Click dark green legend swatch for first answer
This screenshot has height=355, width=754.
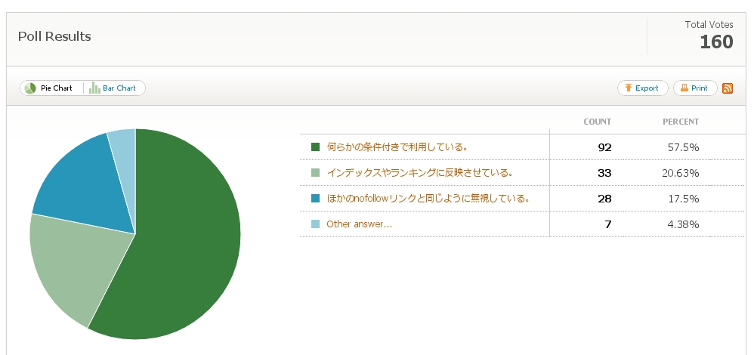pos(316,147)
